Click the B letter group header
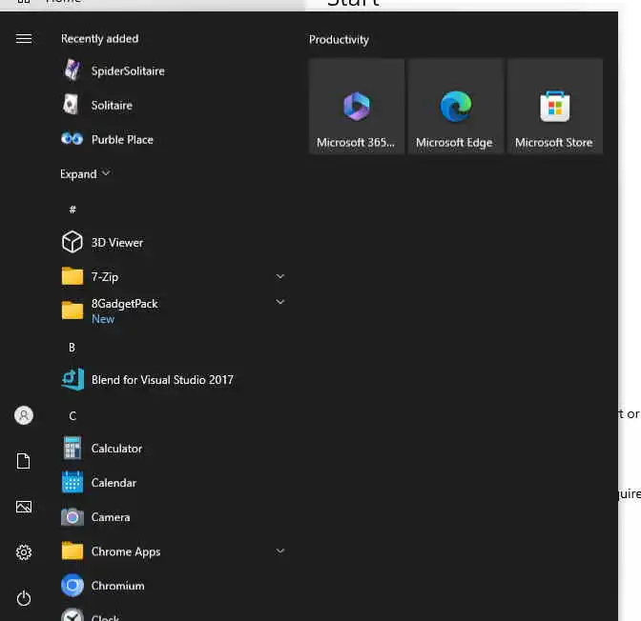The width and height of the screenshot is (641, 621). (x=72, y=348)
